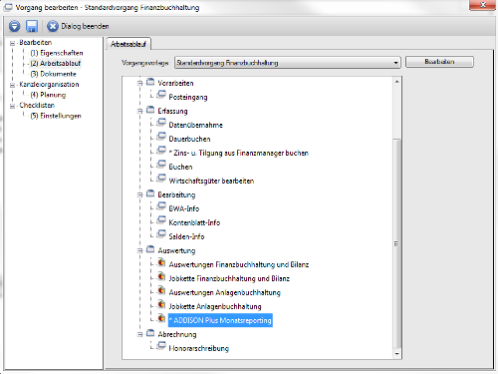Screen dimensions: 498x374
Task: Click icon of Auswertungen Anlagenbuchhaltung
Action: pos(161,291)
